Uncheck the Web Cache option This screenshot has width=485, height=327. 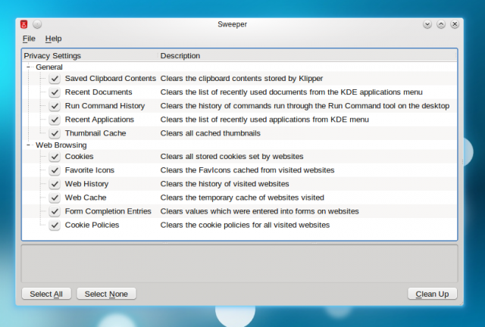55,198
